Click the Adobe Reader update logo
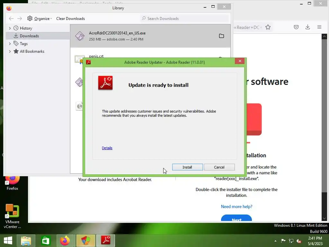The image size is (329, 247). (105, 83)
